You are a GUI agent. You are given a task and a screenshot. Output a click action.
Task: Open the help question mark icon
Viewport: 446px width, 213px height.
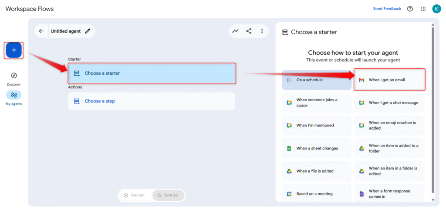coord(410,9)
